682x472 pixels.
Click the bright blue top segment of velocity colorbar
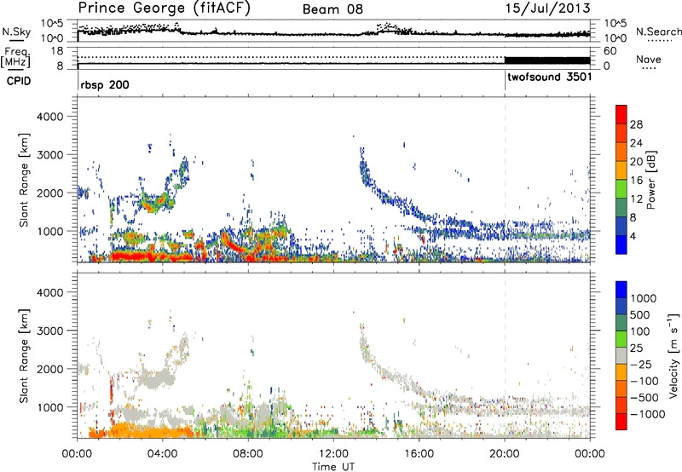tap(621, 290)
